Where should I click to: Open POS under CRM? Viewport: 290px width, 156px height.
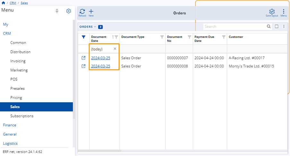[14, 79]
